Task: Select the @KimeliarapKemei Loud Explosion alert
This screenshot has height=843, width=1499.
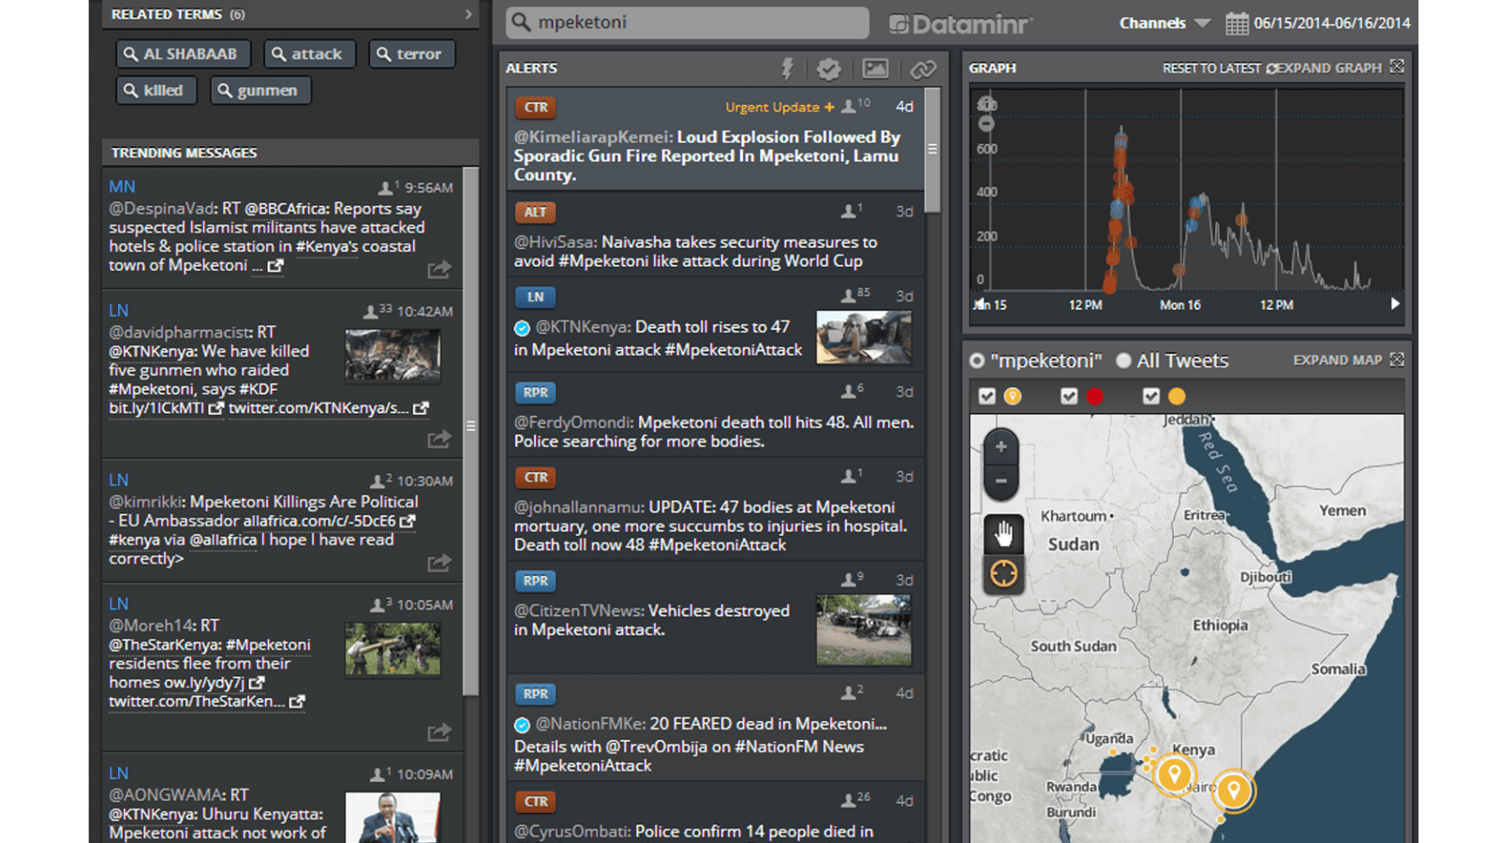Action: coord(715,140)
